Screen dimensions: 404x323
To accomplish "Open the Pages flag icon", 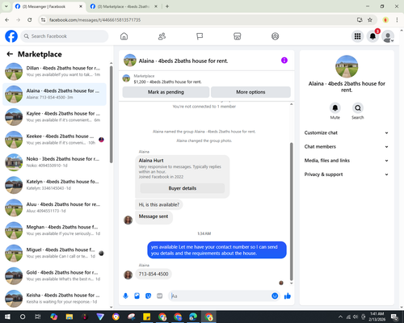I will [200, 36].
